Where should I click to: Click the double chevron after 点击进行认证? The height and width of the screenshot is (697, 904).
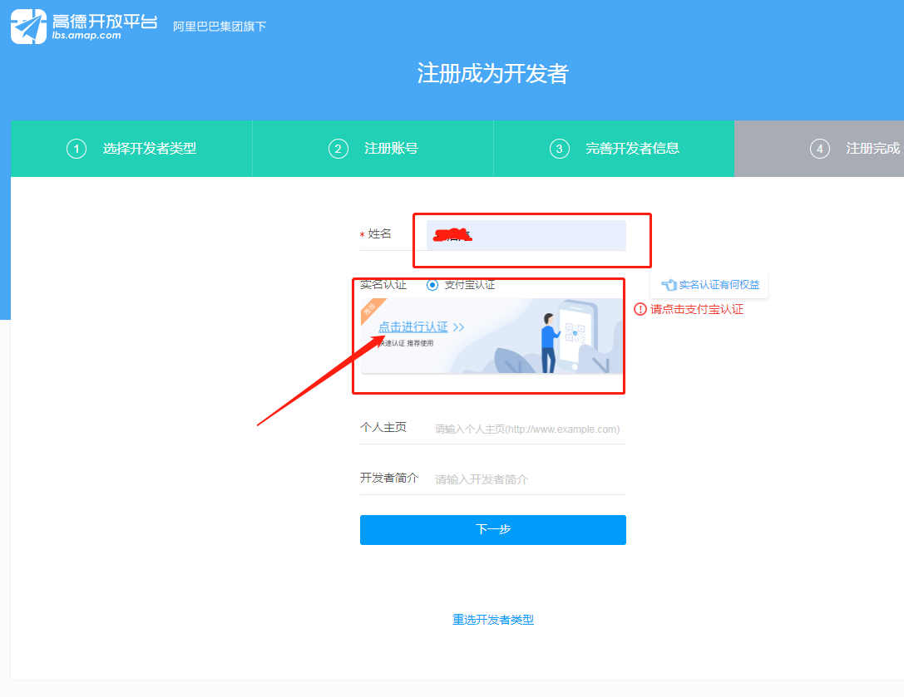458,327
